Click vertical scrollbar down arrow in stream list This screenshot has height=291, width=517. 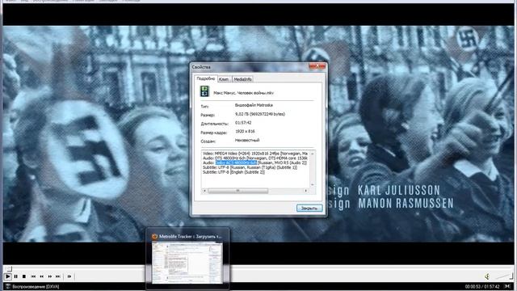[313, 185]
